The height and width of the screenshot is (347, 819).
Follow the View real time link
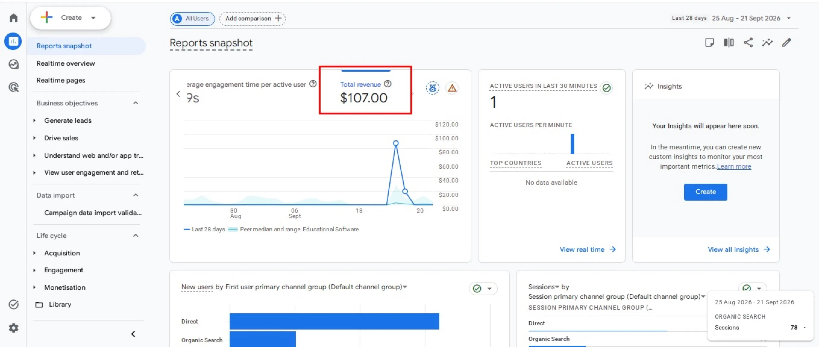tap(588, 249)
